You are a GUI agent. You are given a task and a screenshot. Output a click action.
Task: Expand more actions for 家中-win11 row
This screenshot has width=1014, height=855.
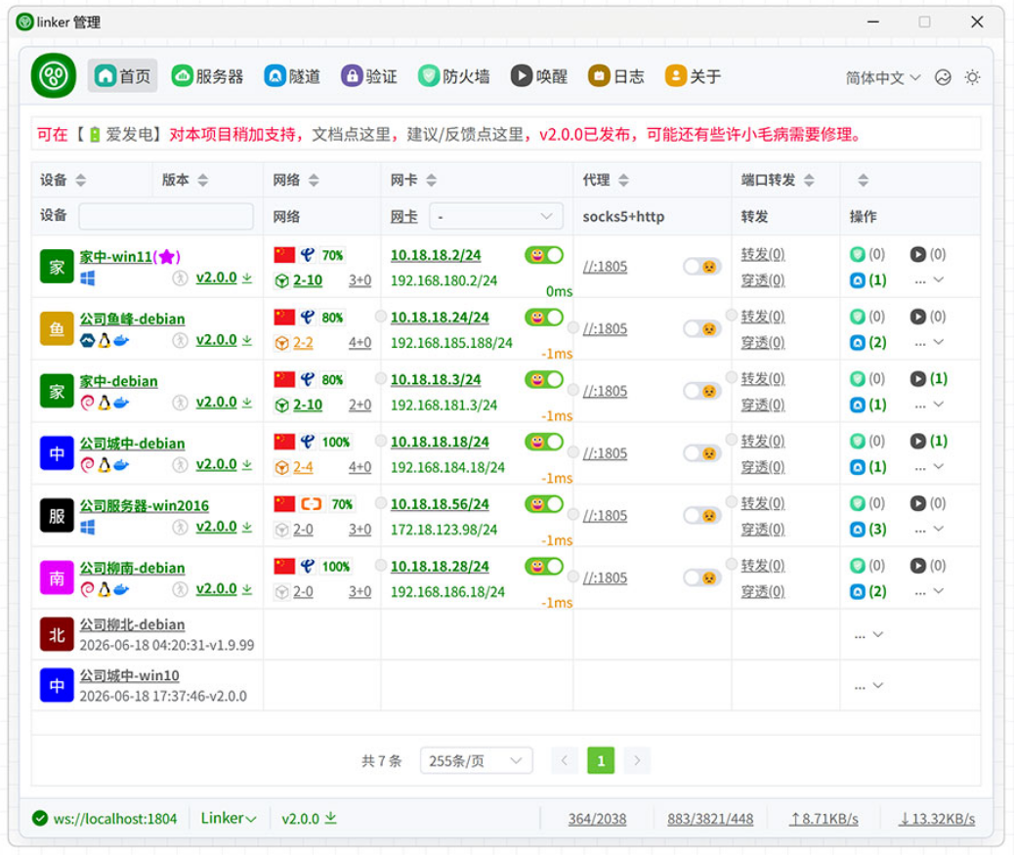pos(929,280)
